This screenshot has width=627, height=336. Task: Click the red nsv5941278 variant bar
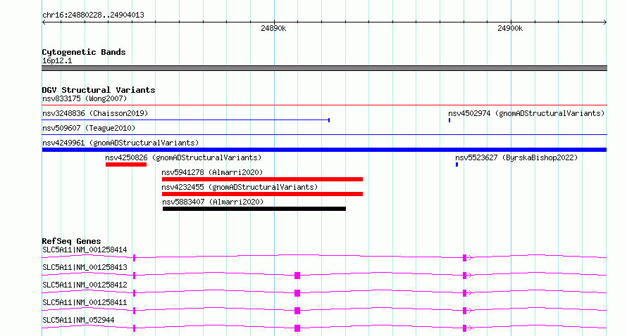tap(262, 179)
